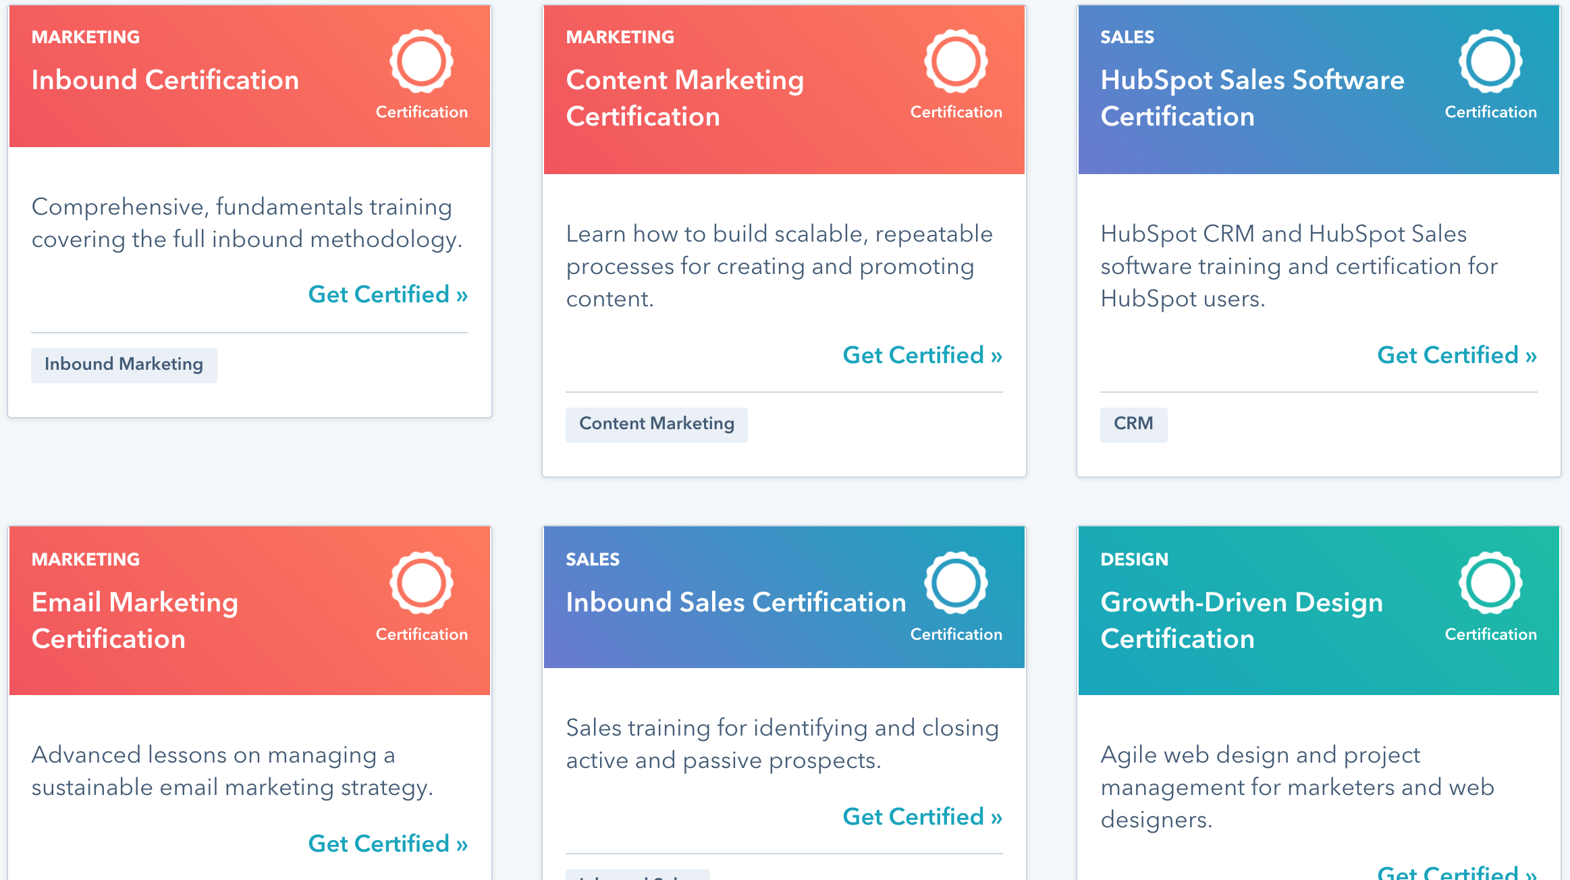Click the Inbound Certification card title

click(x=165, y=80)
